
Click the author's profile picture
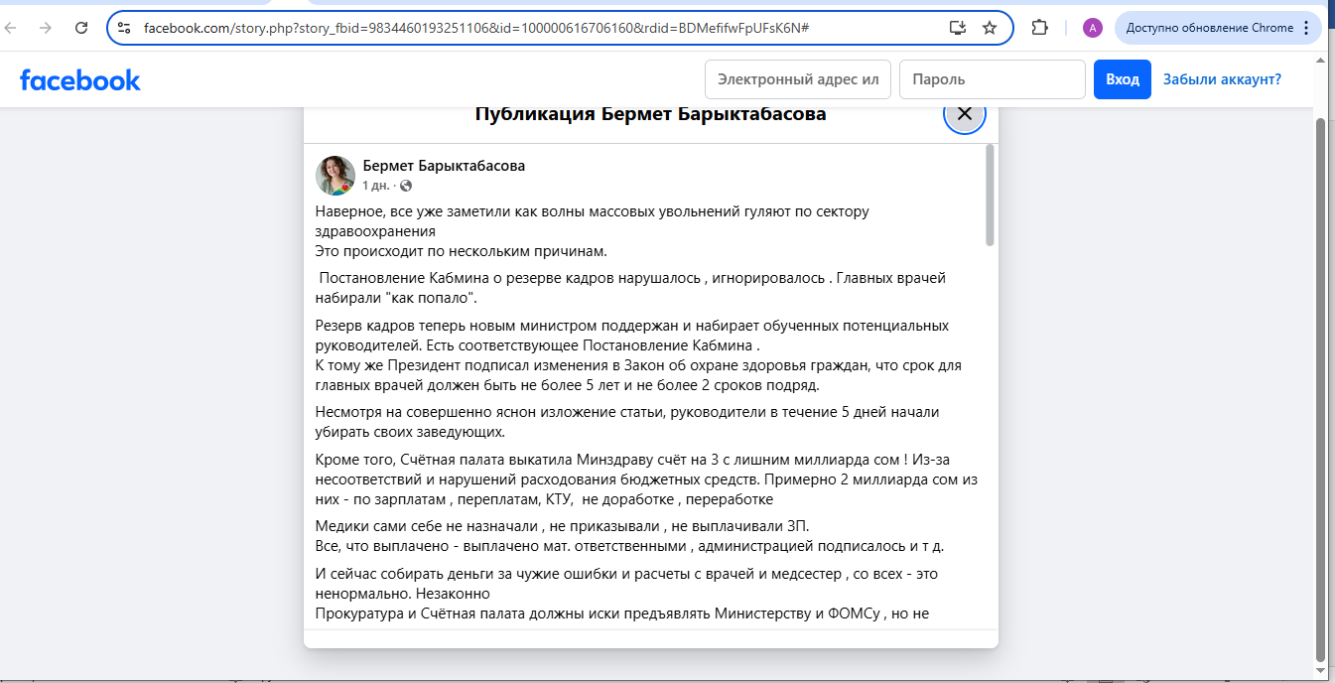tap(335, 176)
